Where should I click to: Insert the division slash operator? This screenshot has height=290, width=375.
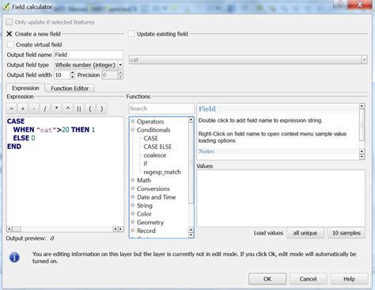45,109
